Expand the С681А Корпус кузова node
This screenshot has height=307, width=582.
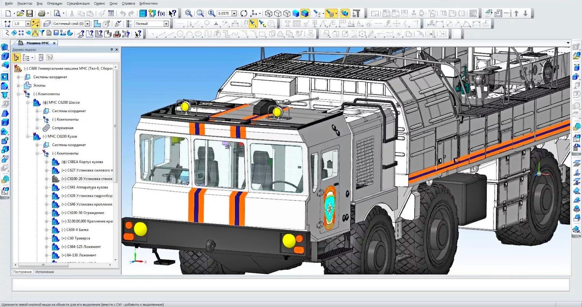tap(47, 162)
